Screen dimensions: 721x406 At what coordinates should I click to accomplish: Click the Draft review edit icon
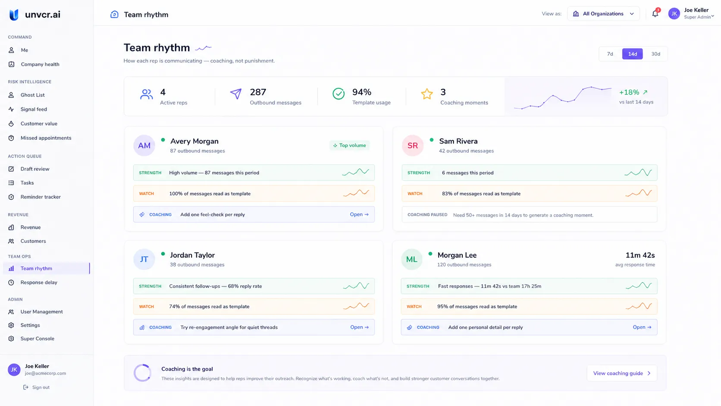(x=11, y=169)
